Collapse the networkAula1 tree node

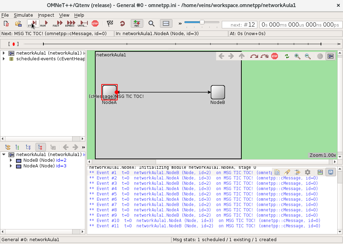[x=4, y=154]
